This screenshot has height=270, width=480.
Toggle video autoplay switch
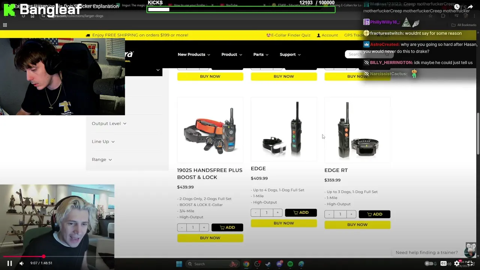click(429, 264)
